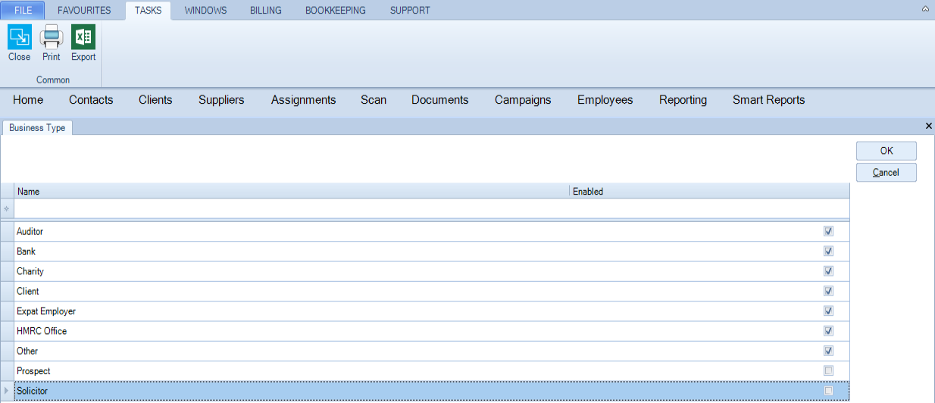
Task: Open the FILE menu
Action: point(23,11)
